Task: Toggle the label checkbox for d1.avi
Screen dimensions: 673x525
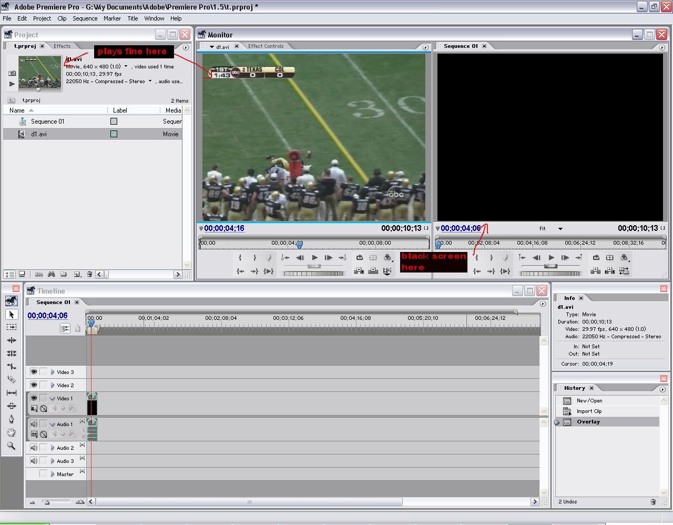Action: click(114, 134)
